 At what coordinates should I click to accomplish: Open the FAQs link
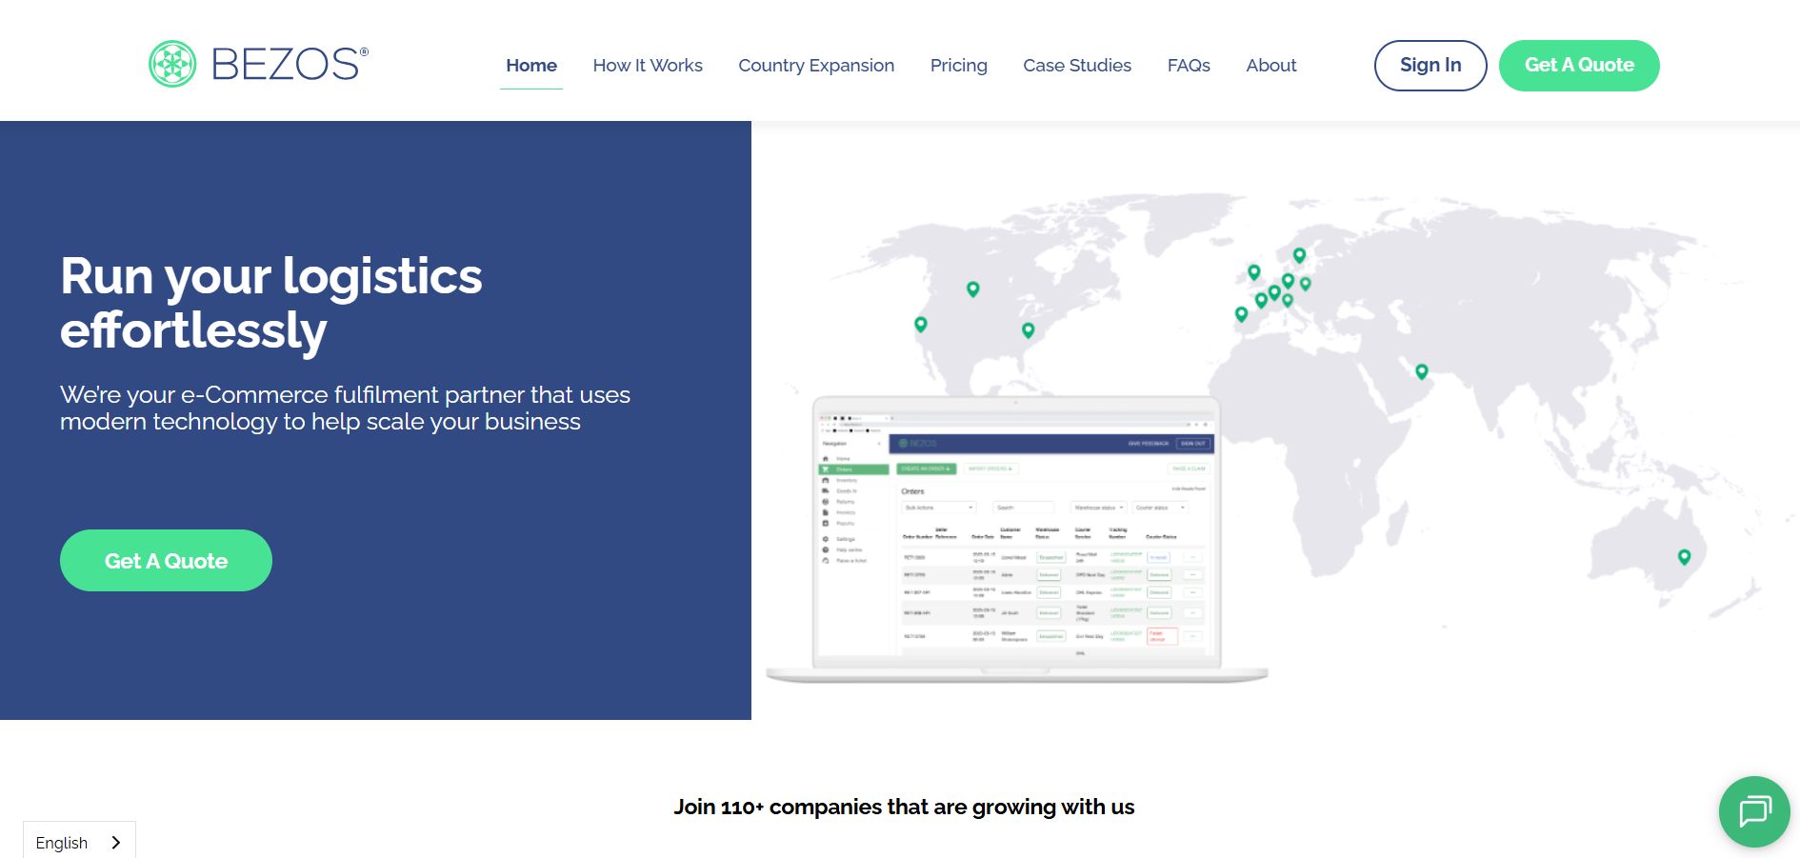[1188, 66]
